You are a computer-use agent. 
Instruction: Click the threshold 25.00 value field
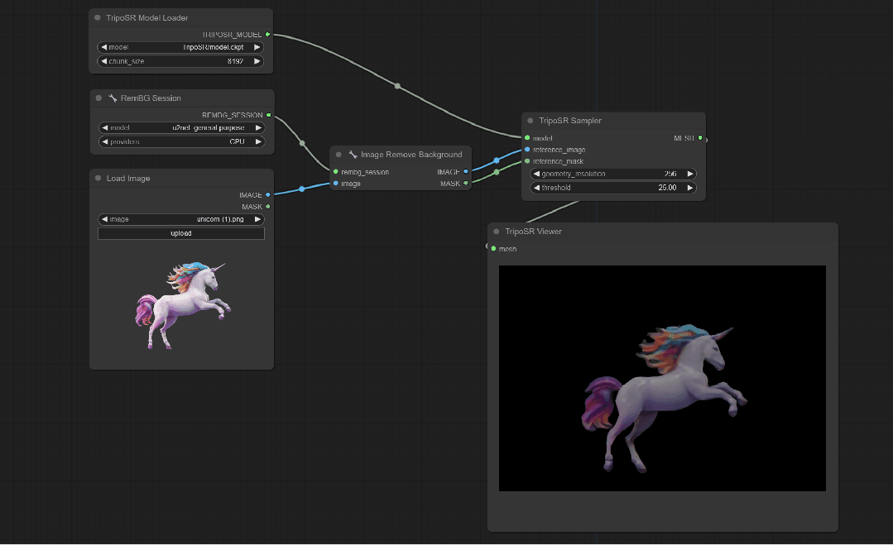(613, 187)
